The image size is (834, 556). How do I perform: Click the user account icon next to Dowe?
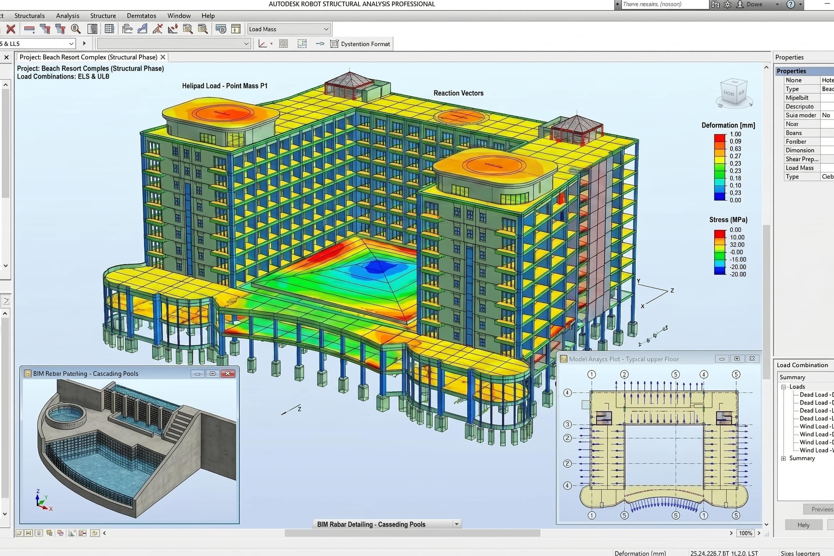740,4
